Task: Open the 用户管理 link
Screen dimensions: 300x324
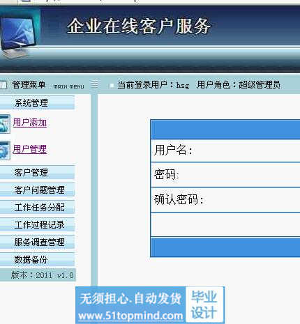Action: (30, 149)
